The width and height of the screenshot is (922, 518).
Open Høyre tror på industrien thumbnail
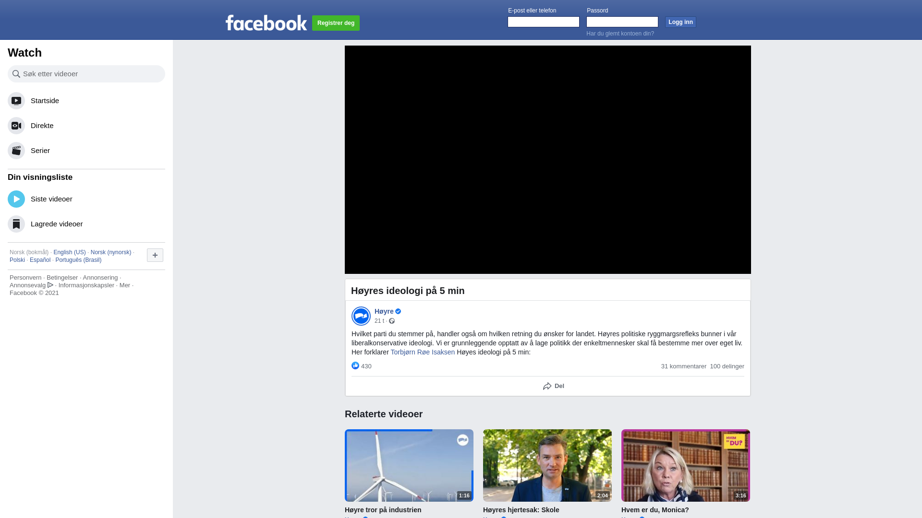tap(409, 465)
